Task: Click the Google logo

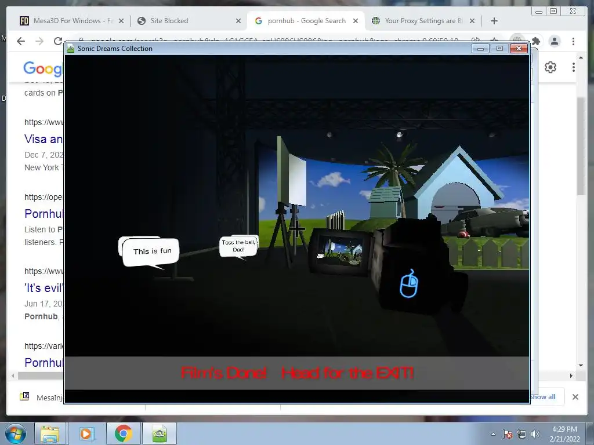Action: (43, 68)
